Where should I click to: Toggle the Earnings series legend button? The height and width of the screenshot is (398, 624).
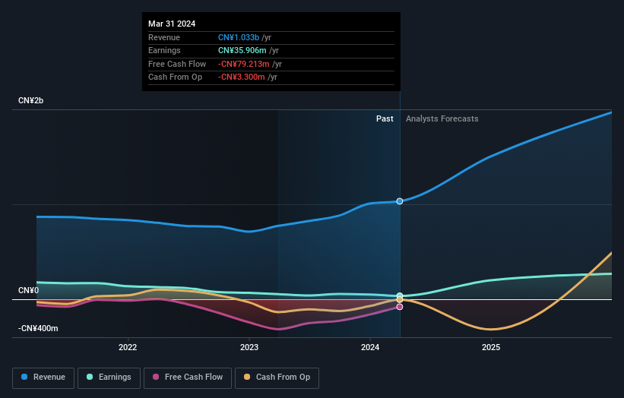coord(109,377)
